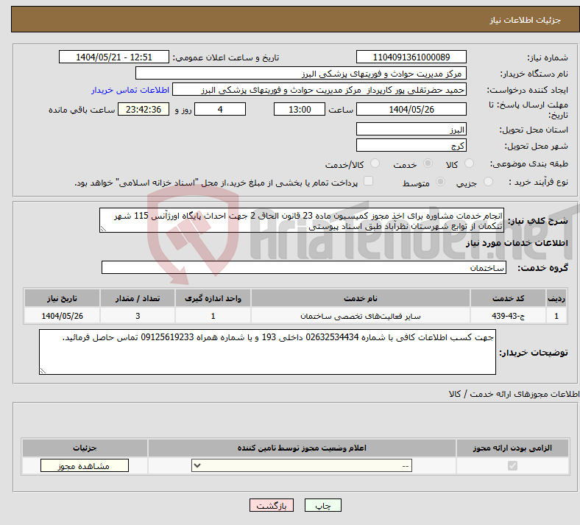Click the مشاهده مجوز button
This screenshot has height=525, width=580.
(85, 465)
